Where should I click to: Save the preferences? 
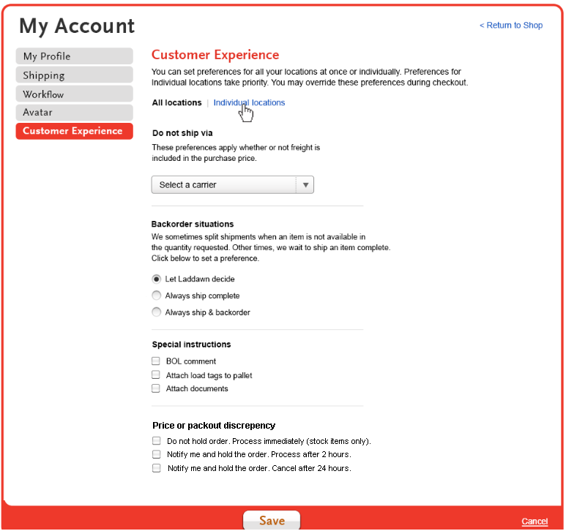(x=272, y=520)
